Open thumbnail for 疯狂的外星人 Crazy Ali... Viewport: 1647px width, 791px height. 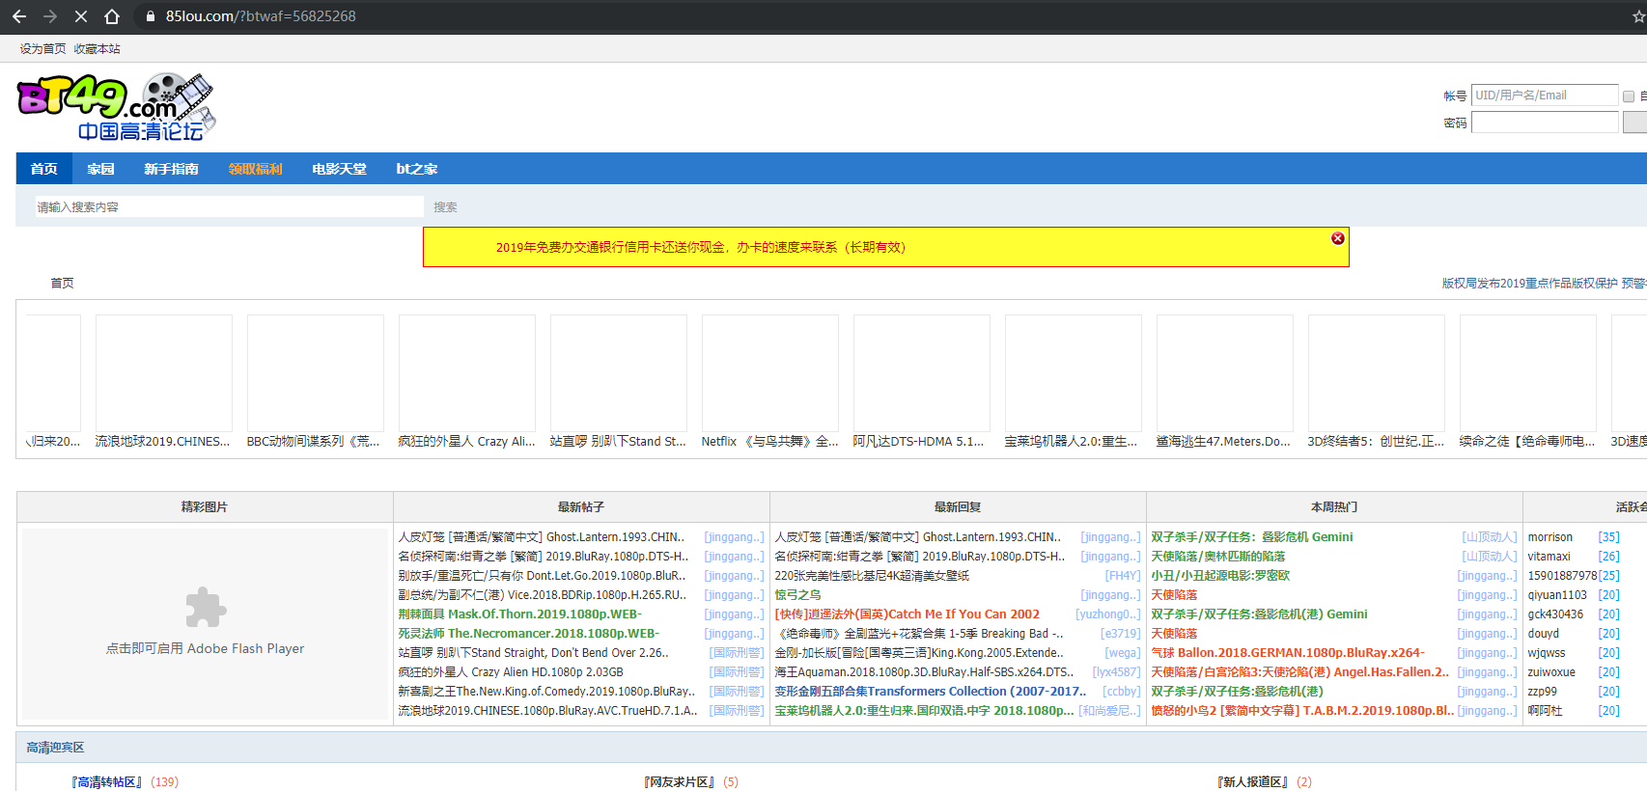point(467,372)
